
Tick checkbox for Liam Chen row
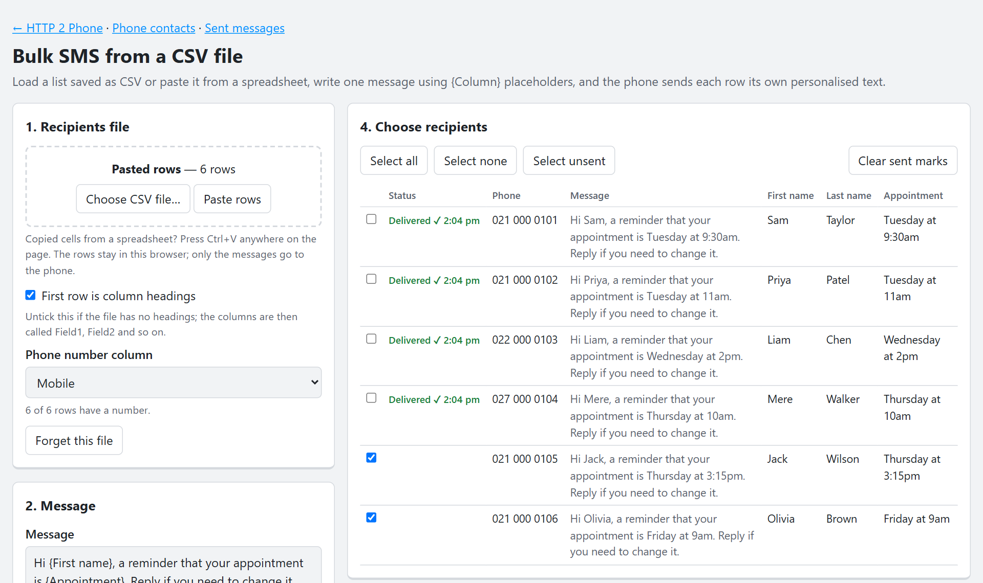[x=371, y=339]
